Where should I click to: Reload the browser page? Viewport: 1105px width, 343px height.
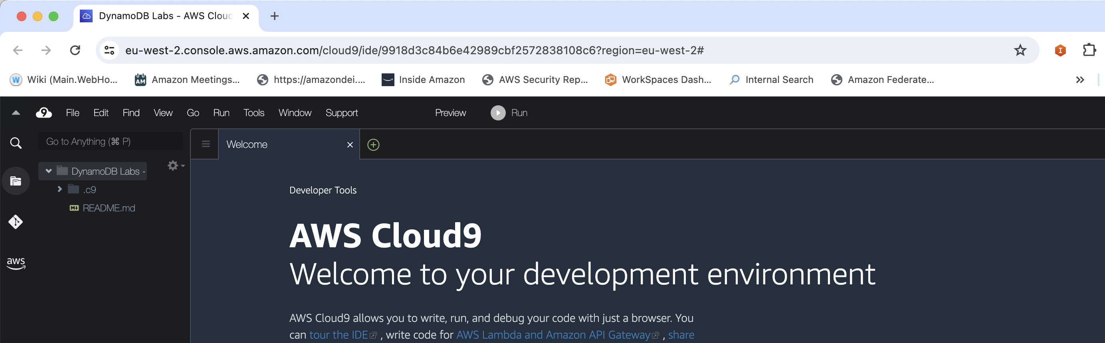point(75,51)
